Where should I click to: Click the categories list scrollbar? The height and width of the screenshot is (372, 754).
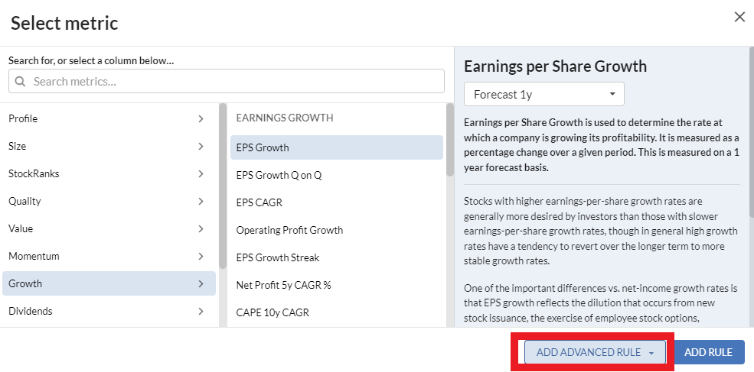click(x=223, y=186)
